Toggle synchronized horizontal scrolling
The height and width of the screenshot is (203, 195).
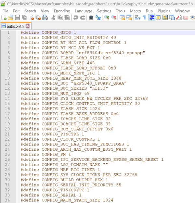[x=129, y=18]
